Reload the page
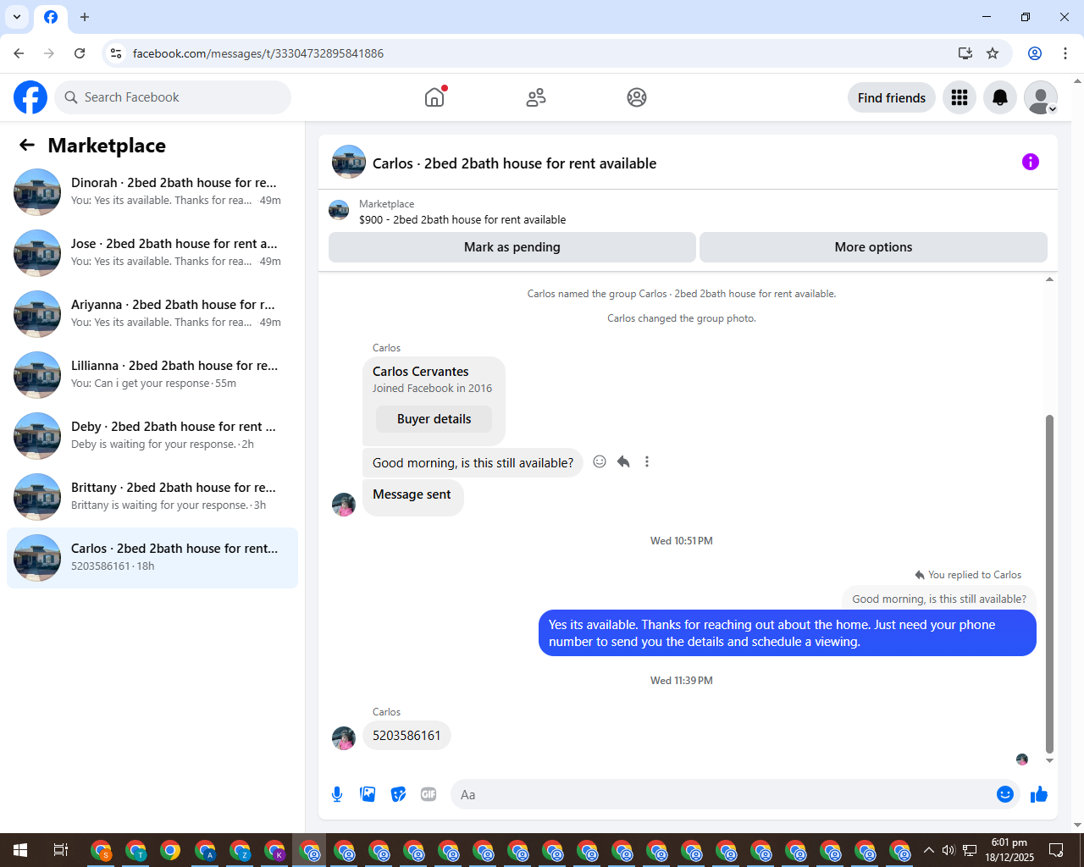 (x=80, y=53)
